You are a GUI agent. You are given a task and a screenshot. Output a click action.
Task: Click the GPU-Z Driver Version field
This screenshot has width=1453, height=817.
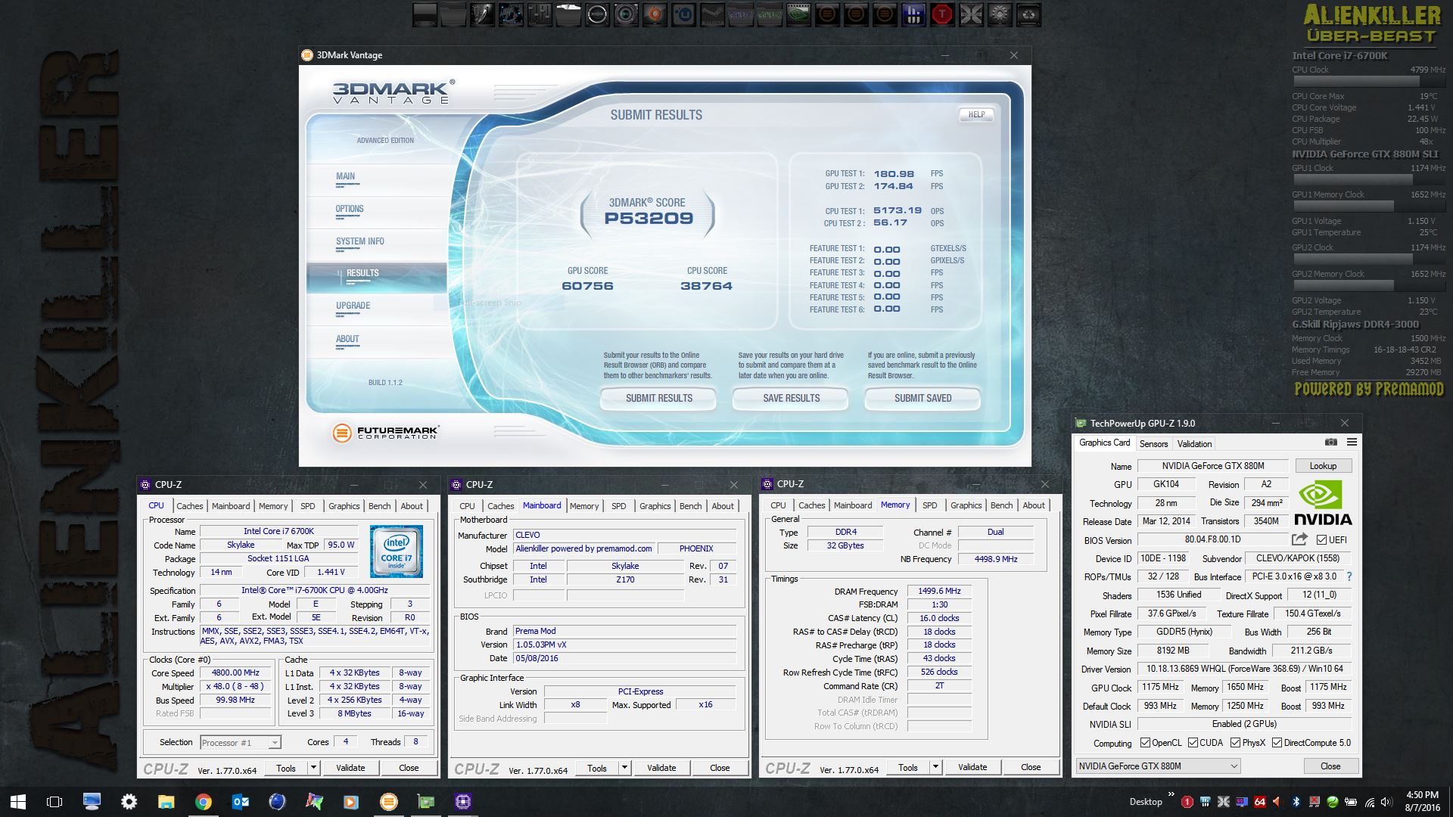coord(1244,669)
